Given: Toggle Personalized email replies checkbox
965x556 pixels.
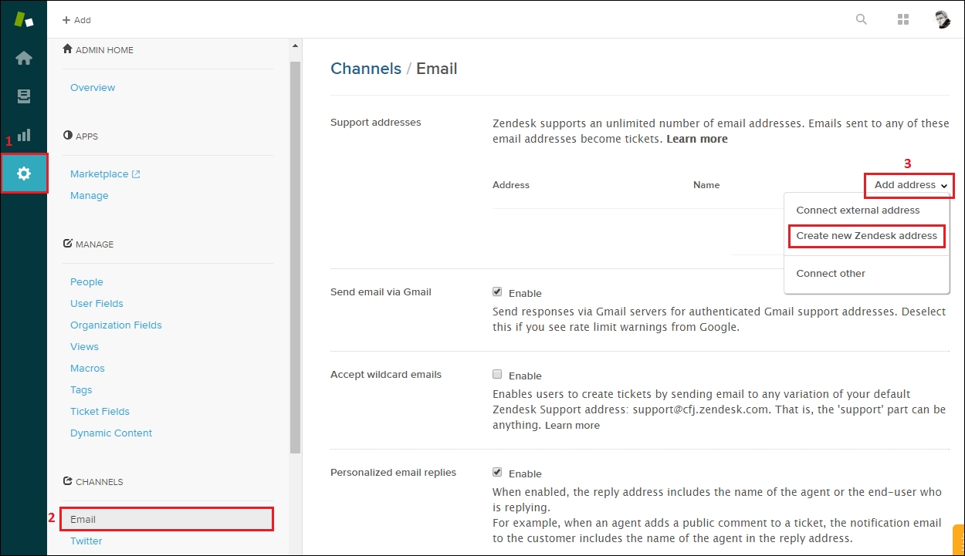Looking at the screenshot, I should pyautogui.click(x=497, y=472).
